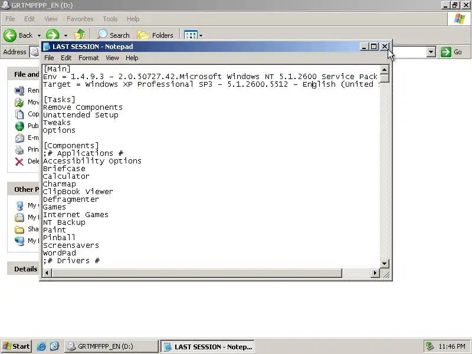The height and width of the screenshot is (354, 472).
Task: Open Notepad View menu
Action: tap(112, 58)
